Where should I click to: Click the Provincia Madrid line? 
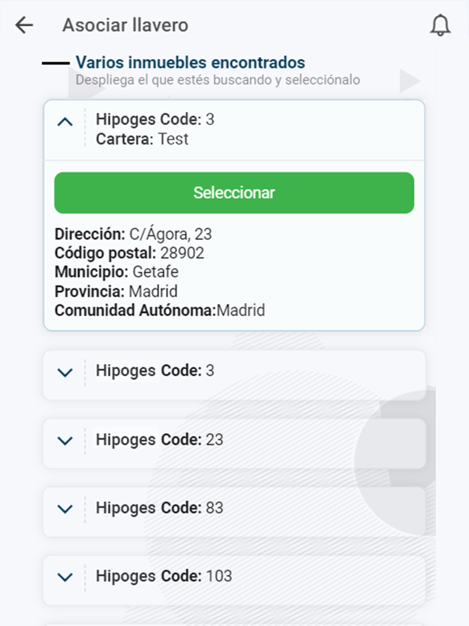pyautogui.click(x=116, y=291)
